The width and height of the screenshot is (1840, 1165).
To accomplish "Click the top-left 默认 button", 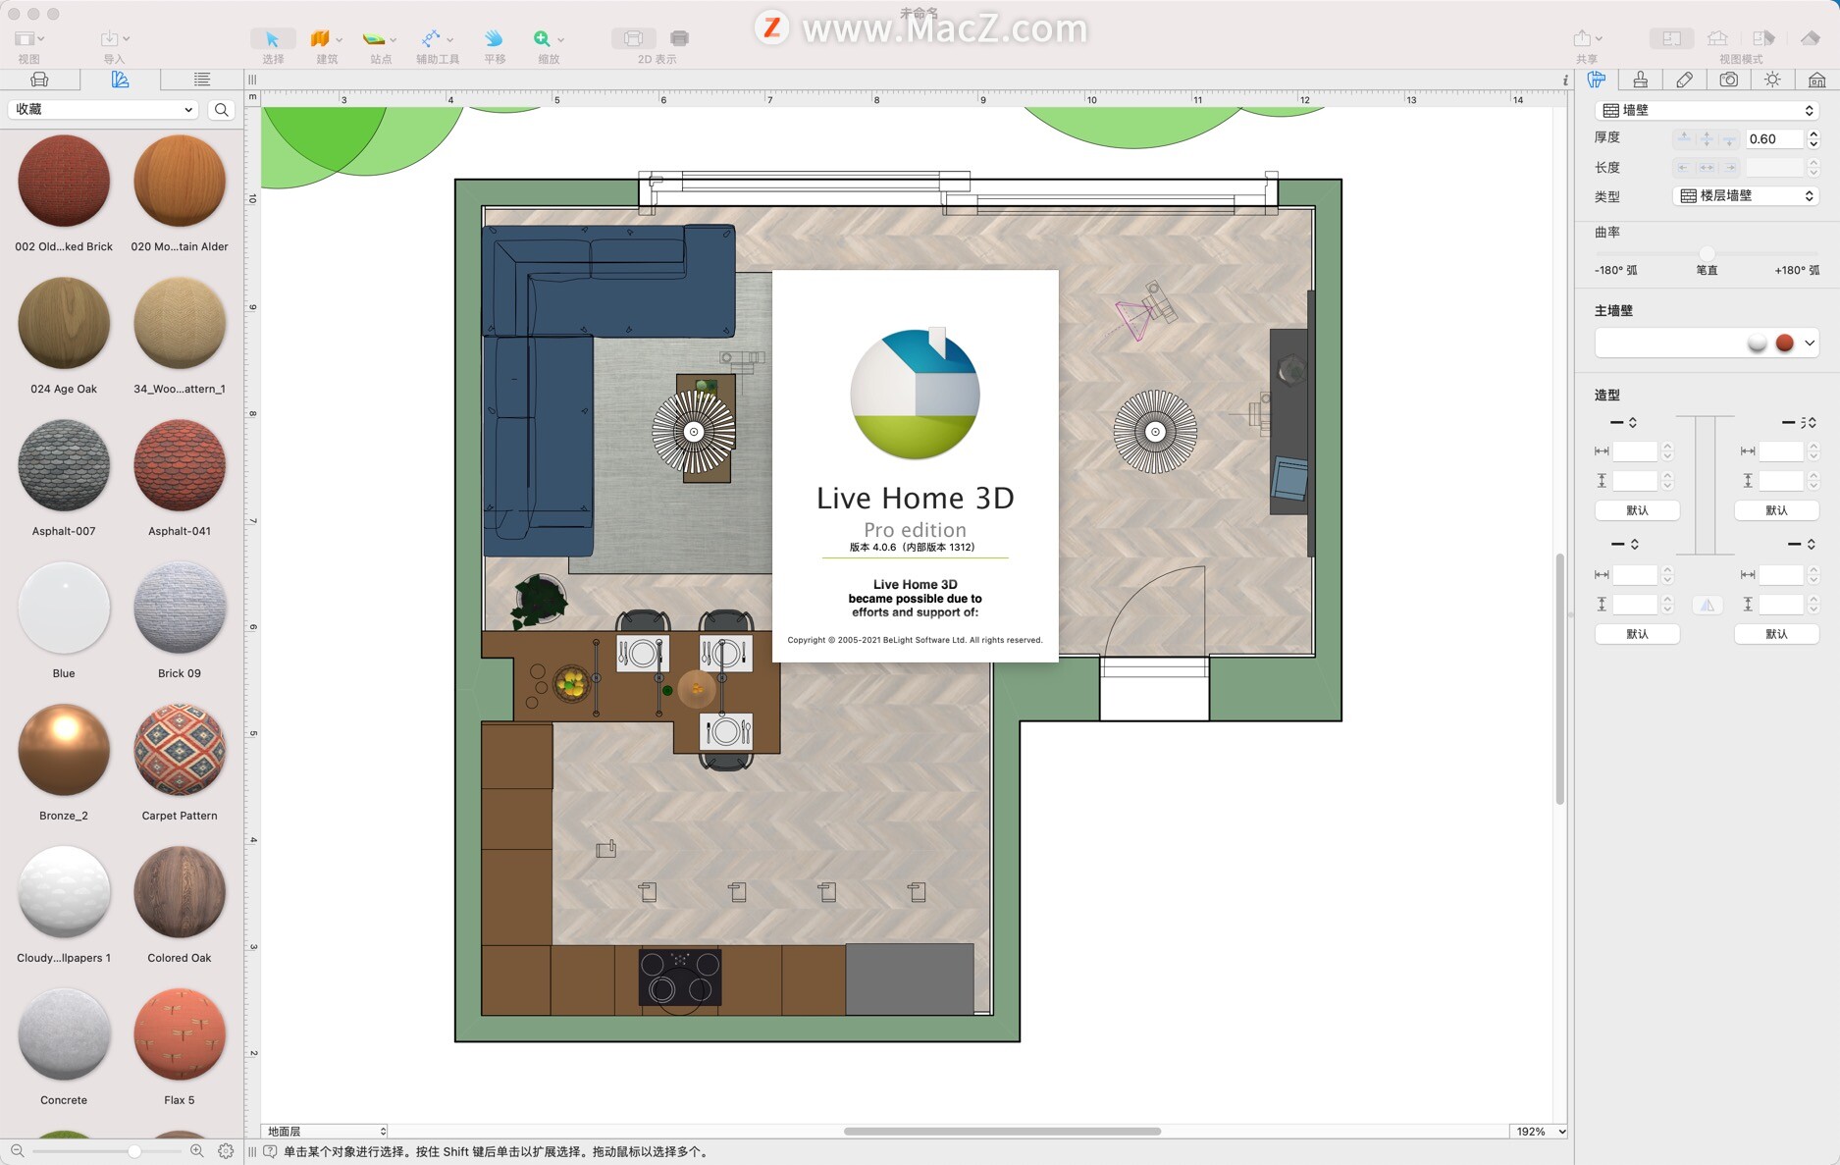I will point(1637,510).
